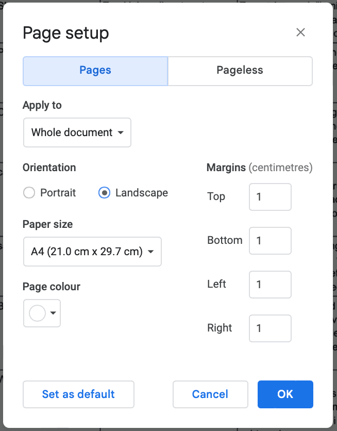
Task: Select the Landscape radio button
Action: (x=104, y=193)
